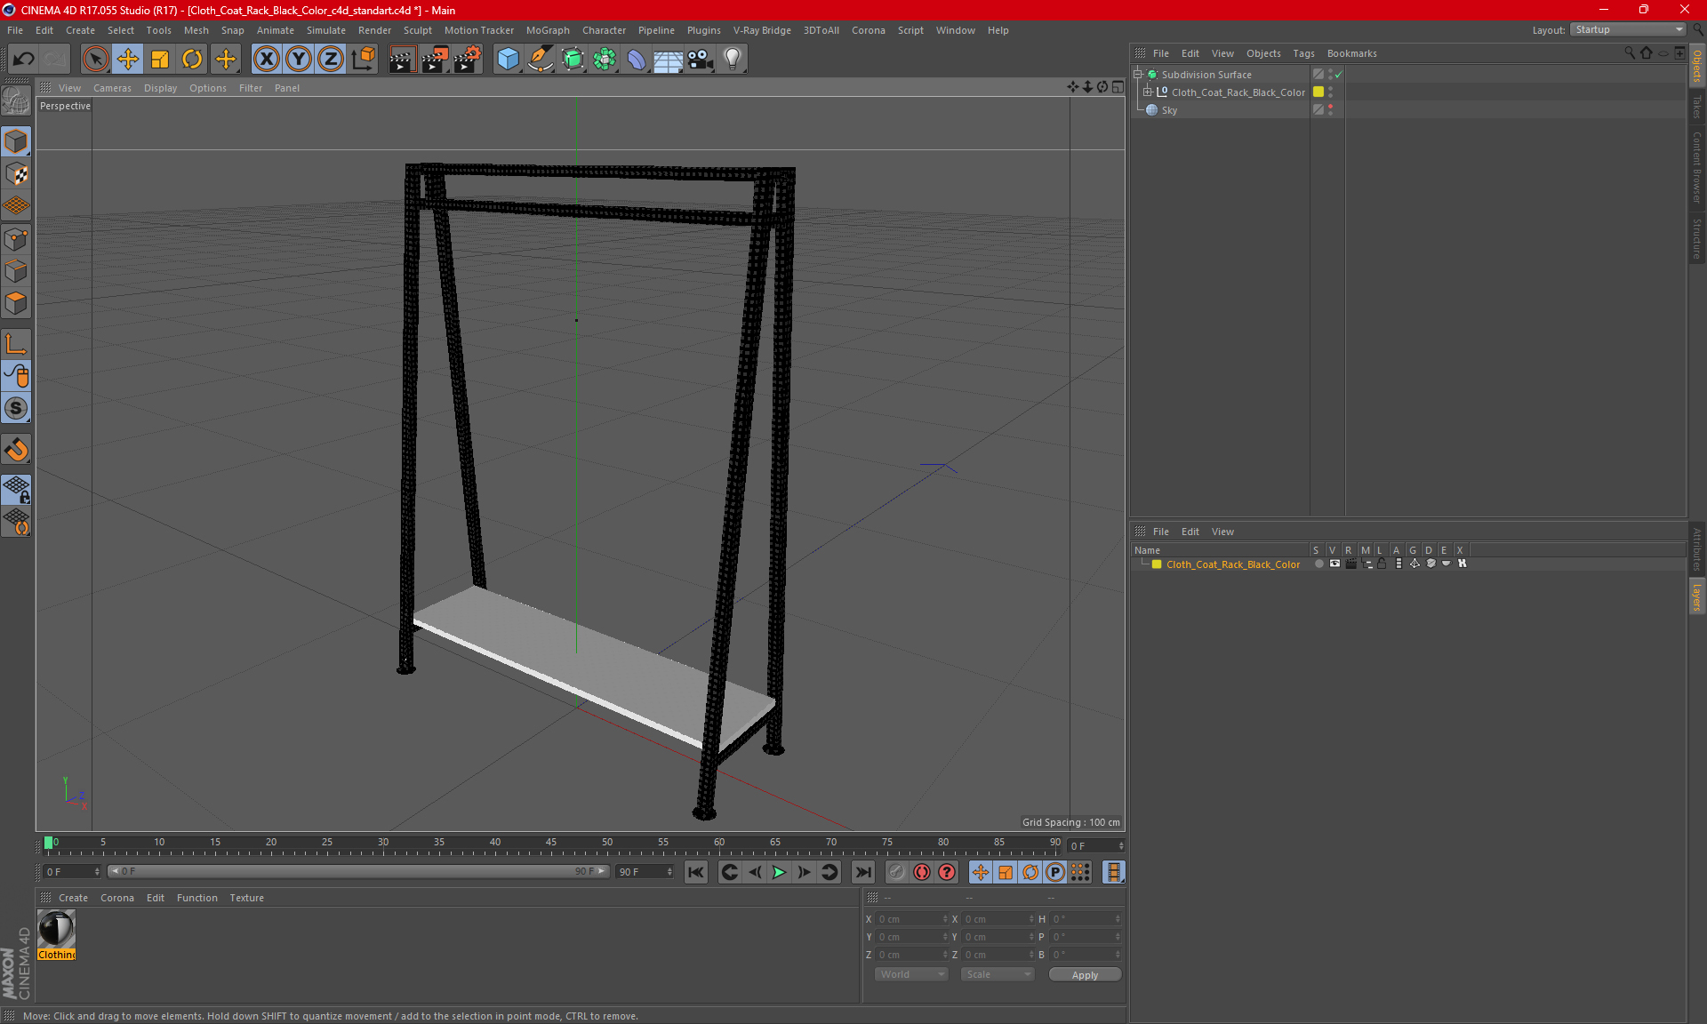
Task: Open the Content Browser side tab
Action: pyautogui.click(x=1697, y=167)
